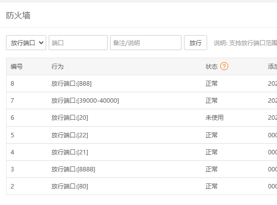The image size is (277, 205).
Task: Focus the 端口 port input field
Action: 78,43
